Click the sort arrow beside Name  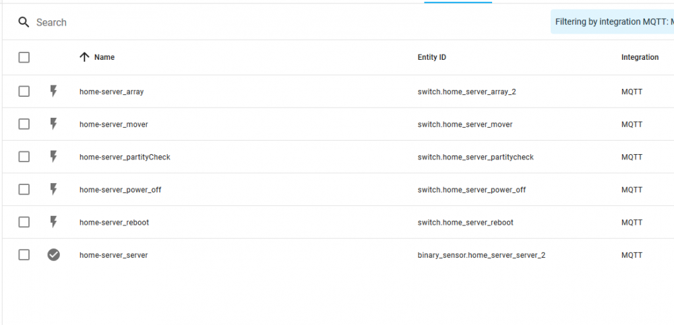pyautogui.click(x=85, y=57)
